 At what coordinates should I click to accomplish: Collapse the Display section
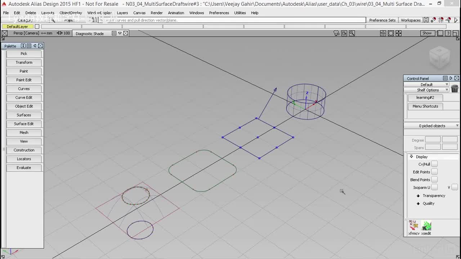point(411,156)
